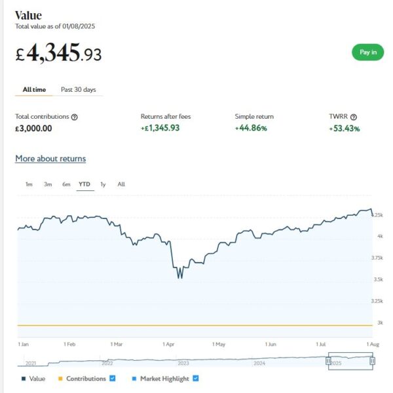
Task: Click the Value legend color square
Action: point(24,379)
